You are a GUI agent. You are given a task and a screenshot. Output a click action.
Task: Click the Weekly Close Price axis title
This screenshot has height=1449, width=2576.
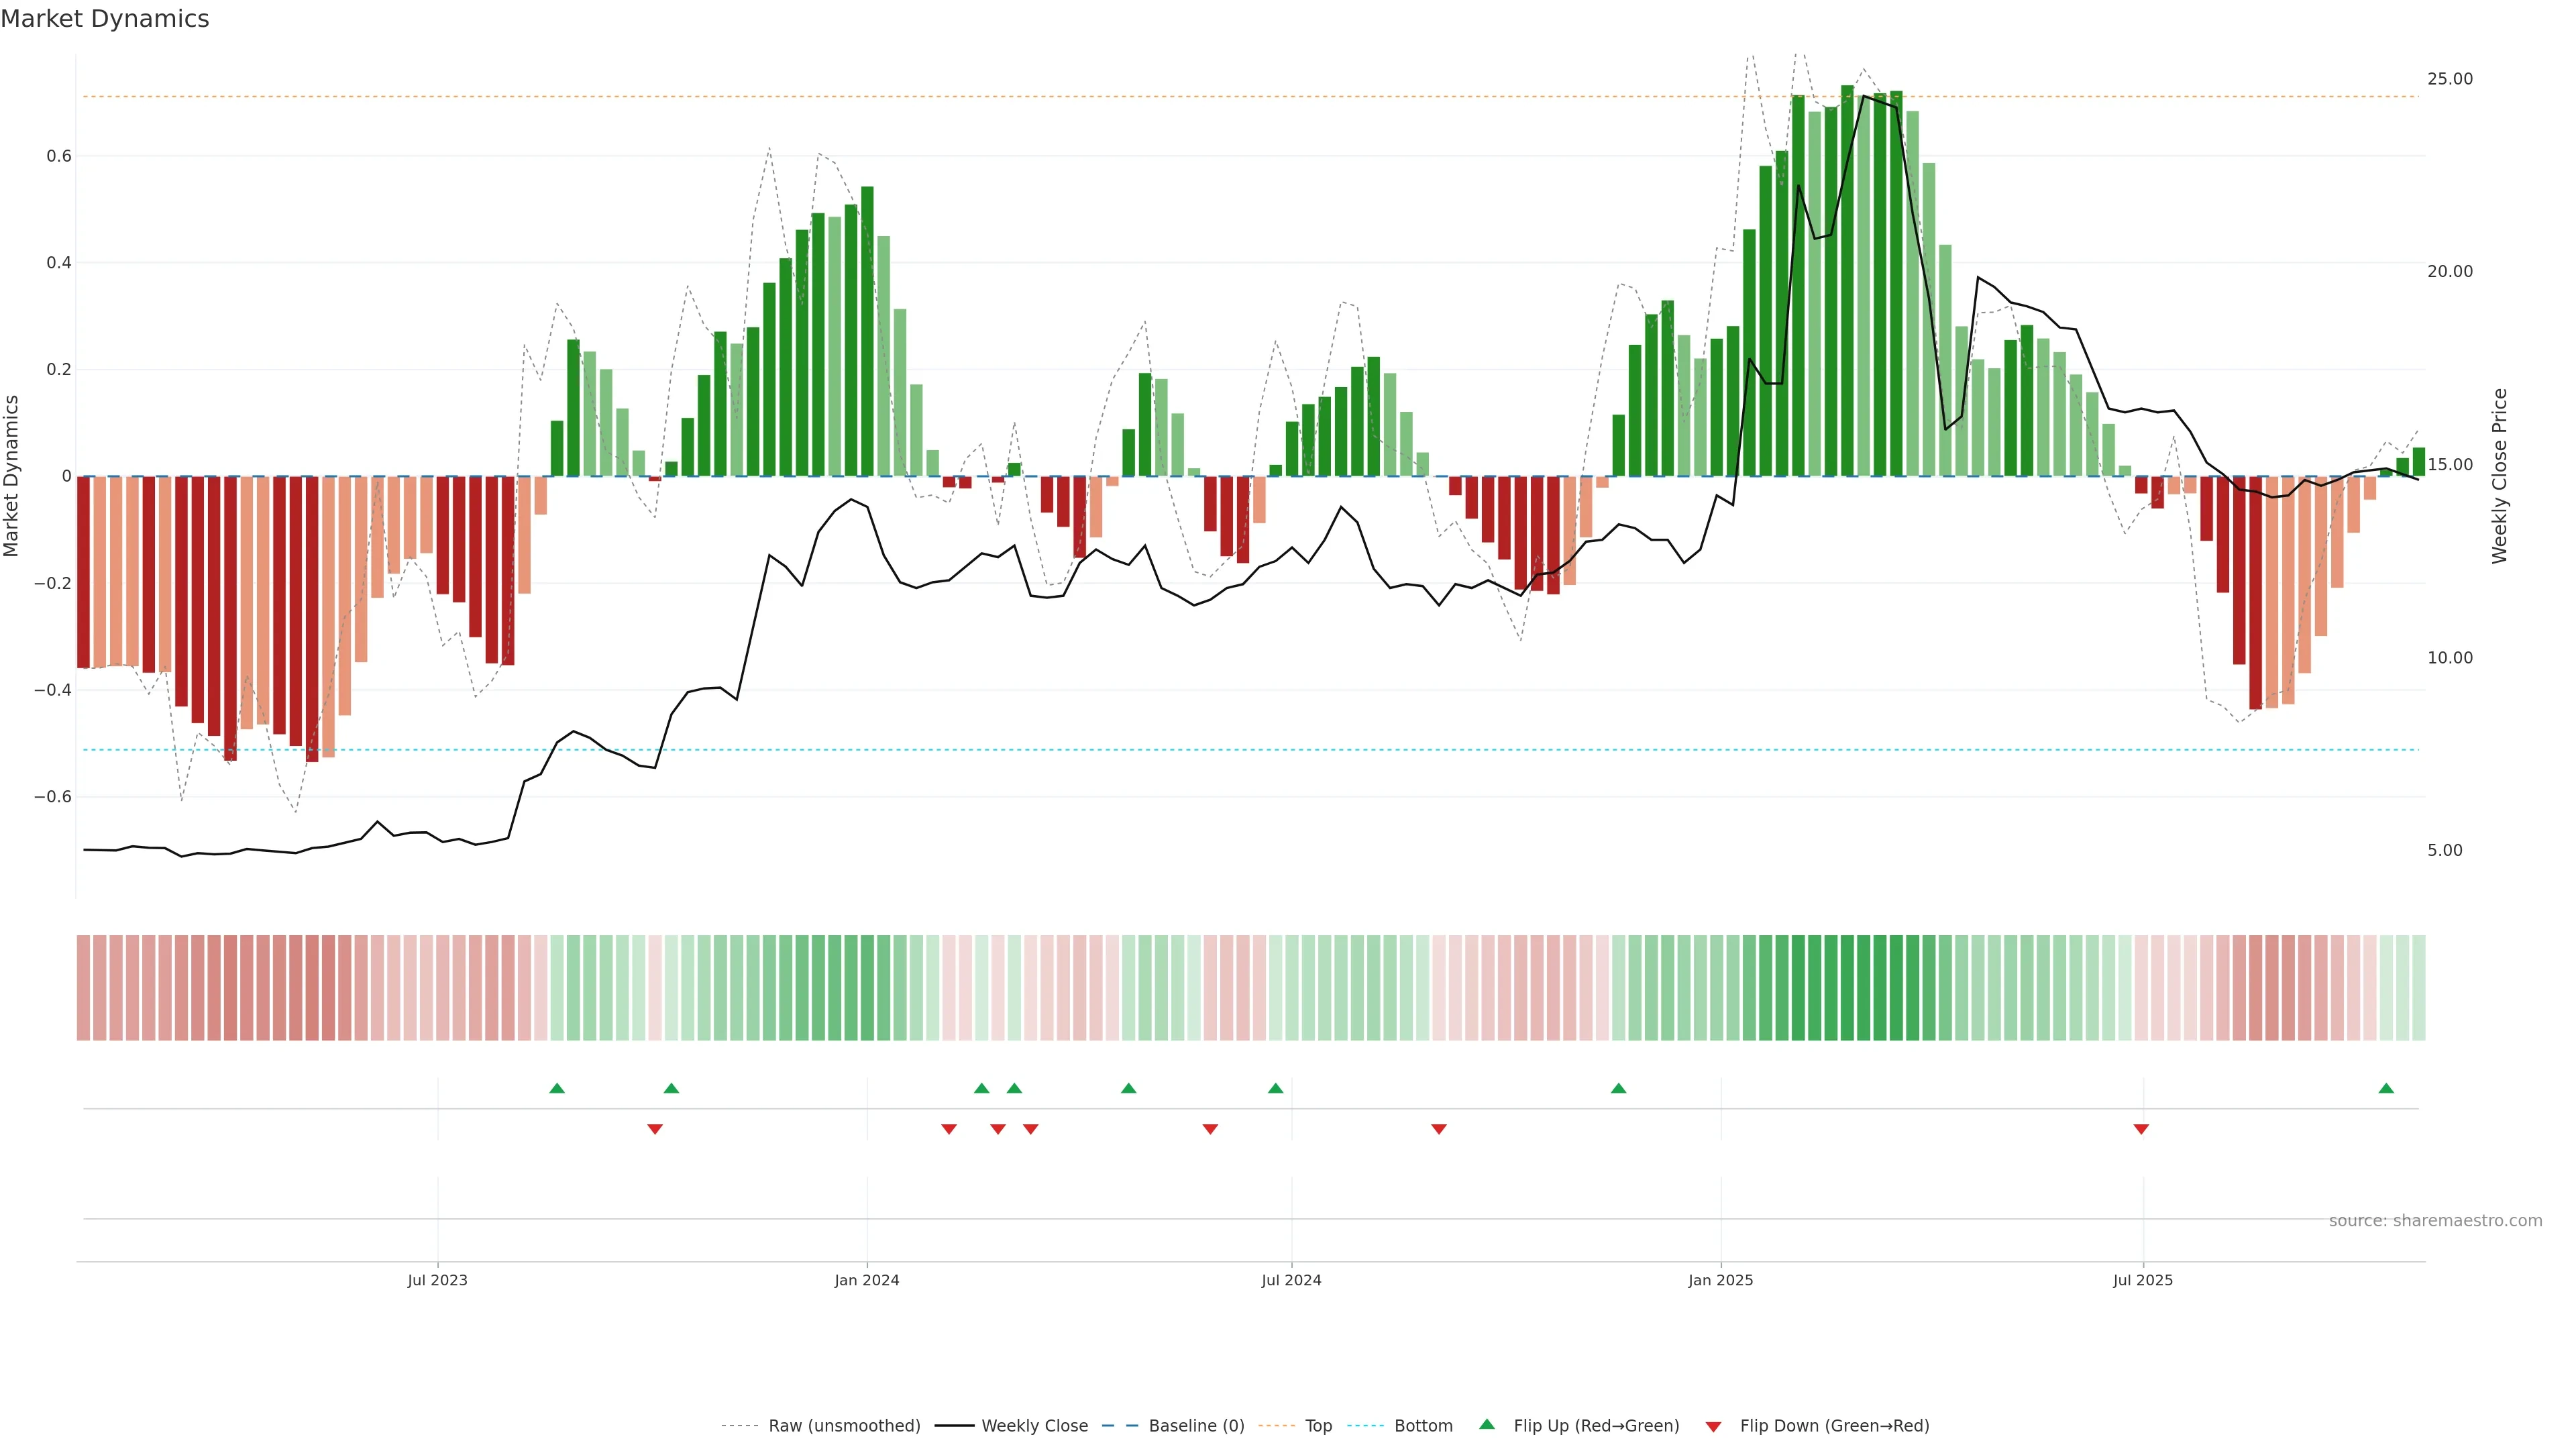click(x=2499, y=476)
